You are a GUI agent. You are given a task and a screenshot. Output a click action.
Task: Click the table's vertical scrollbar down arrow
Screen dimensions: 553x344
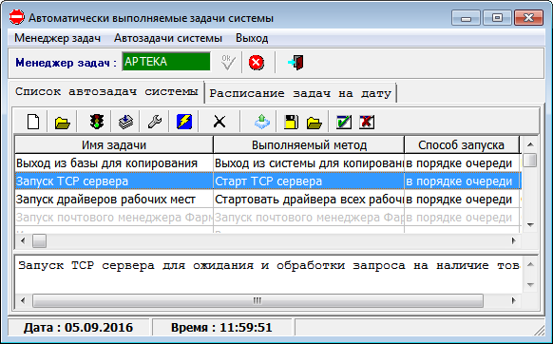click(530, 225)
